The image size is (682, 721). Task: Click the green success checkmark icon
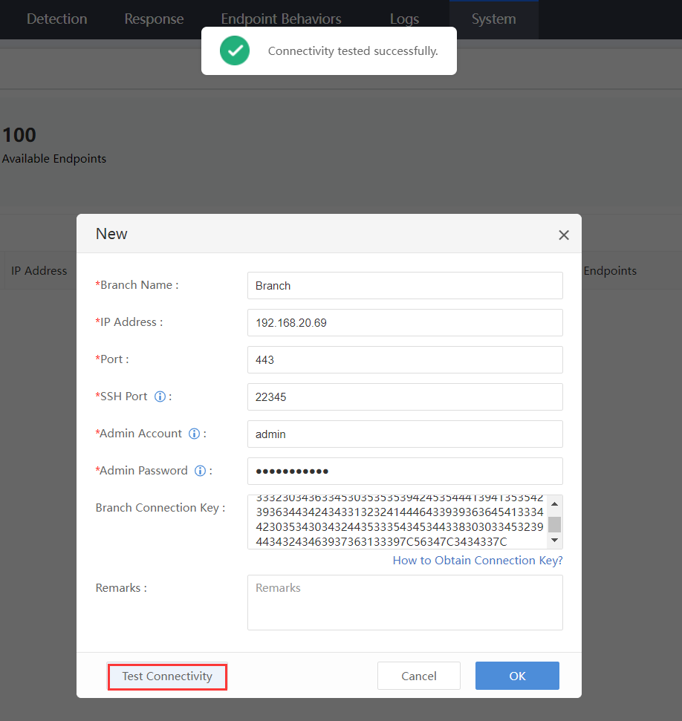pyautogui.click(x=235, y=50)
